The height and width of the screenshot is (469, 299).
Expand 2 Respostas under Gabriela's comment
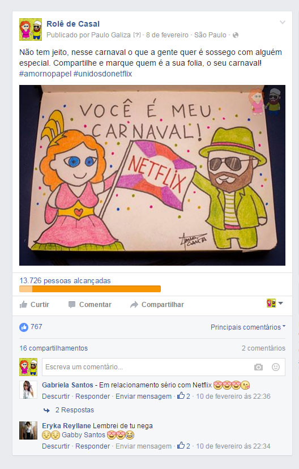[74, 410]
